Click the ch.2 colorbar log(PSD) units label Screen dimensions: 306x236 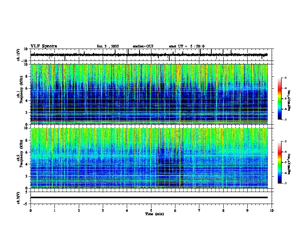tap(289, 164)
